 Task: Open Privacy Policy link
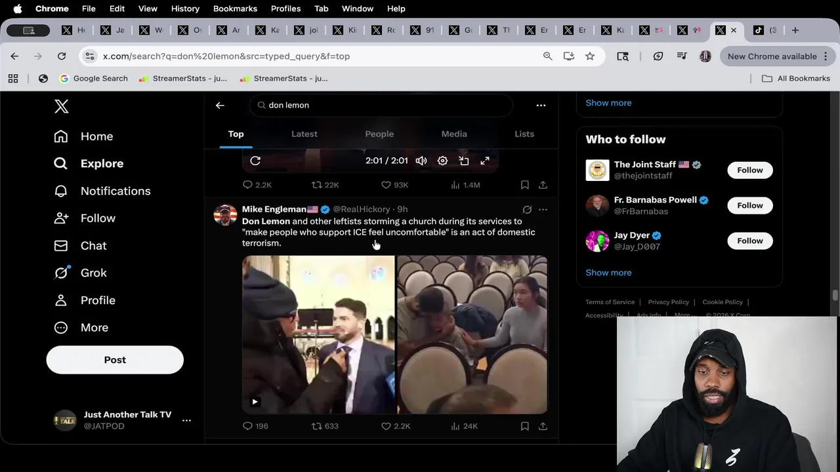[668, 302]
